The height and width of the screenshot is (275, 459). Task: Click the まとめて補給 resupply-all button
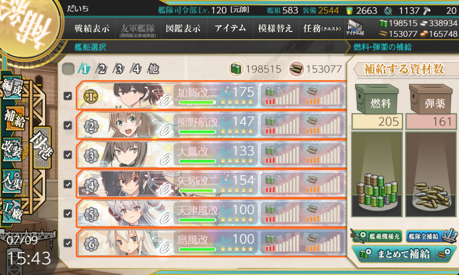click(x=404, y=254)
